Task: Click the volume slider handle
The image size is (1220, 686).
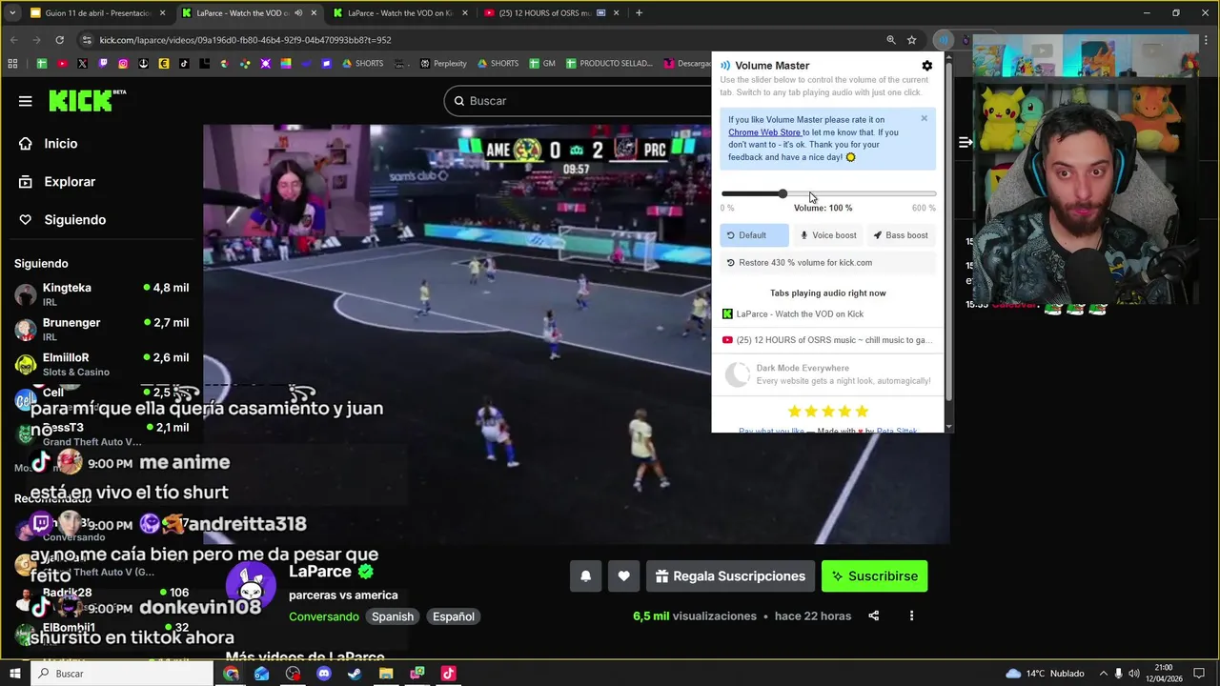Action: 783,193
